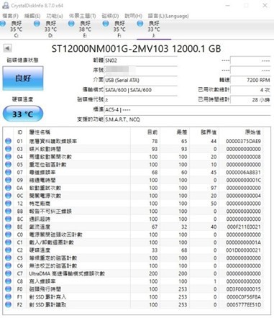Select raw value 001D00000021
This screenshot has width=274, height=318.
244,250
